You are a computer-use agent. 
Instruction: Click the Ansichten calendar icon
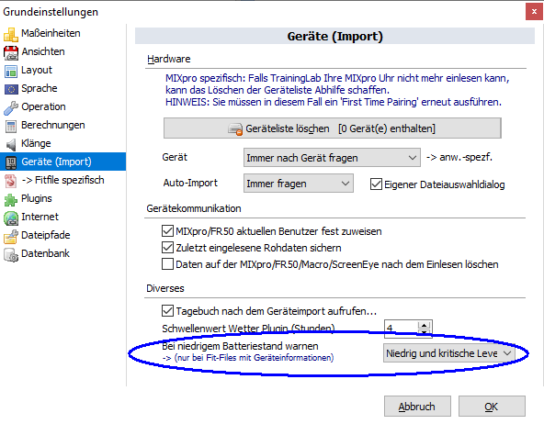tap(11, 52)
